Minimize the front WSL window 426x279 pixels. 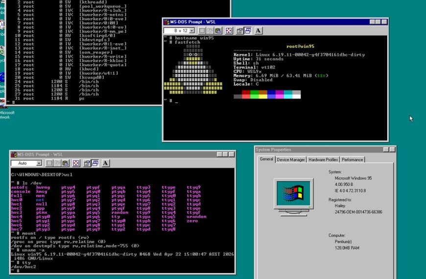point(372,22)
